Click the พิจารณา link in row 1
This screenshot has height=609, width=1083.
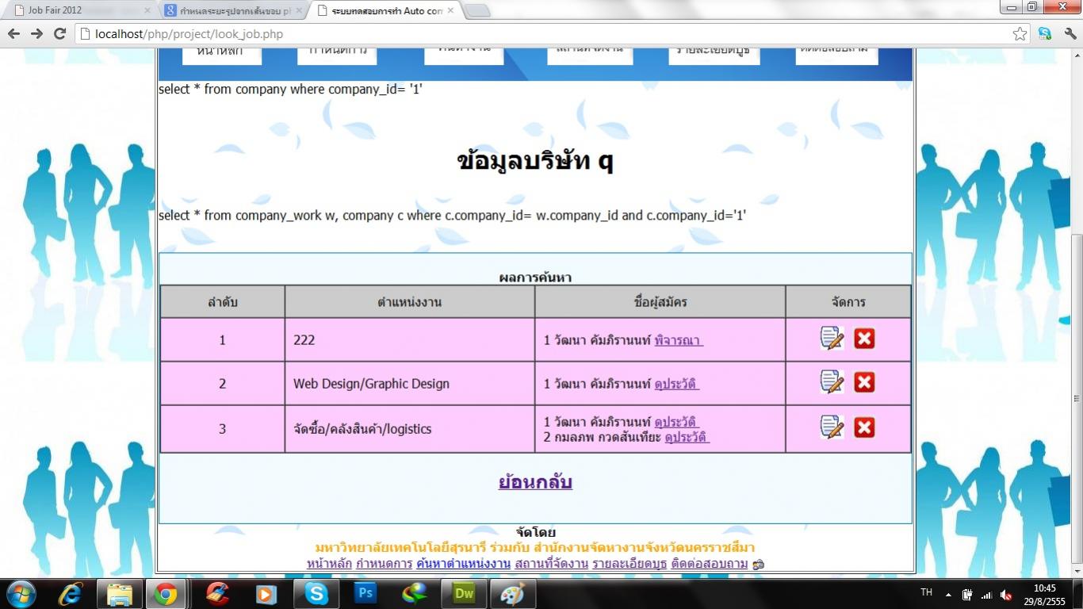678,340
